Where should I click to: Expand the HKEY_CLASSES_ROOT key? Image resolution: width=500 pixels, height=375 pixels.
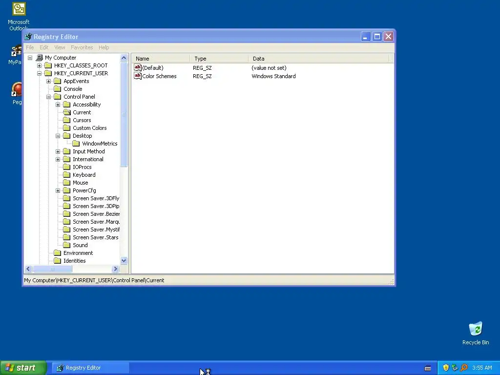[39, 65]
